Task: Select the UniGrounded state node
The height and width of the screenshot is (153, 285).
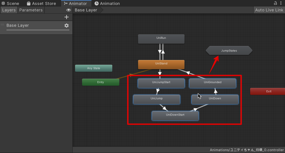Action: 213,83
